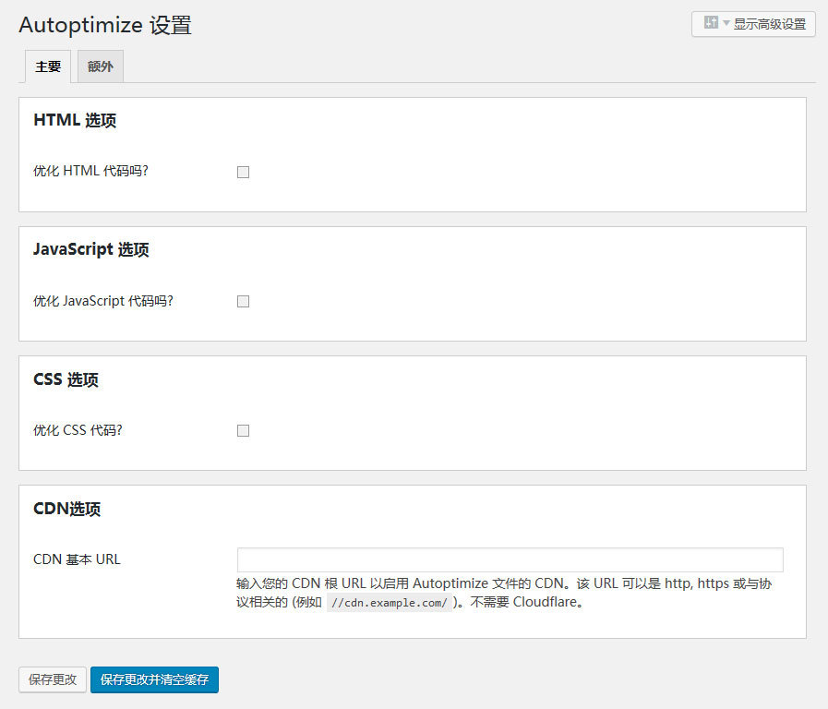This screenshot has width=828, height=709.
Task: Enable the 优化 JavaScript 代码吗 checkbox
Action: click(243, 301)
